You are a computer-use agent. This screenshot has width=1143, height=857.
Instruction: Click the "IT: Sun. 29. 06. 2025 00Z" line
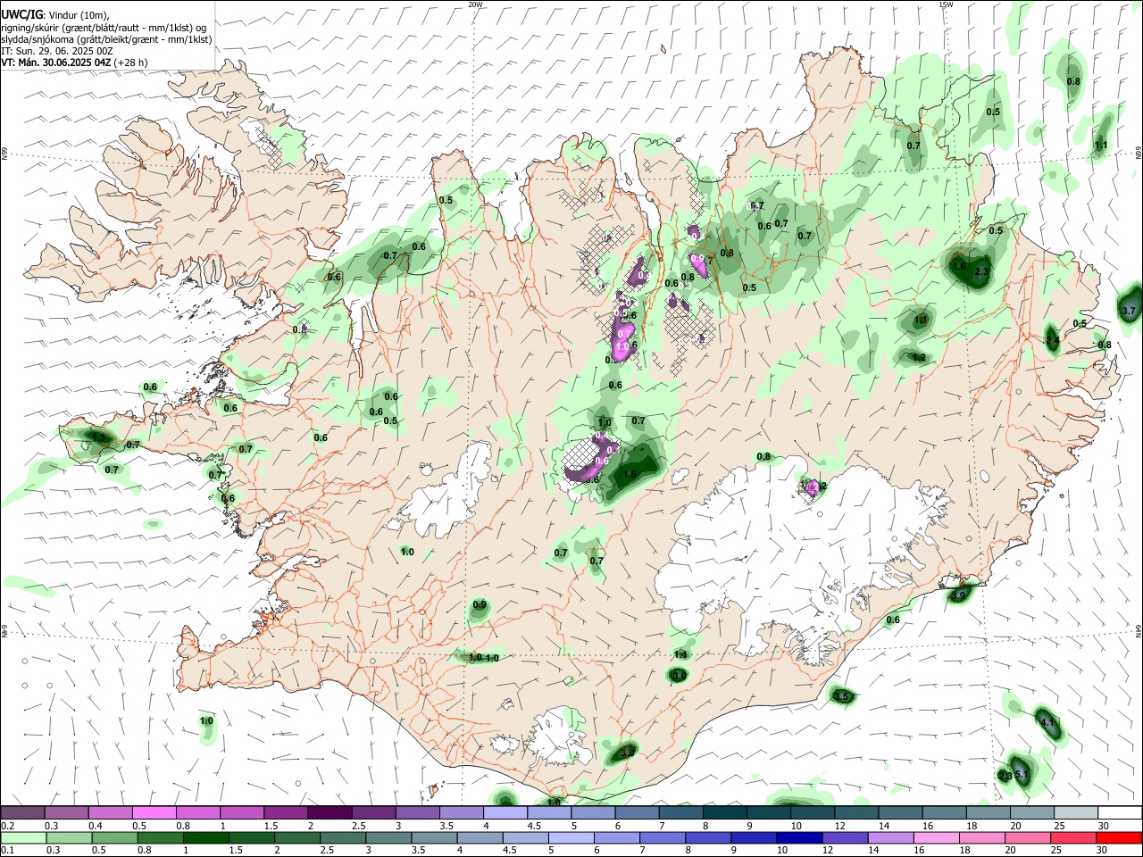coord(57,51)
